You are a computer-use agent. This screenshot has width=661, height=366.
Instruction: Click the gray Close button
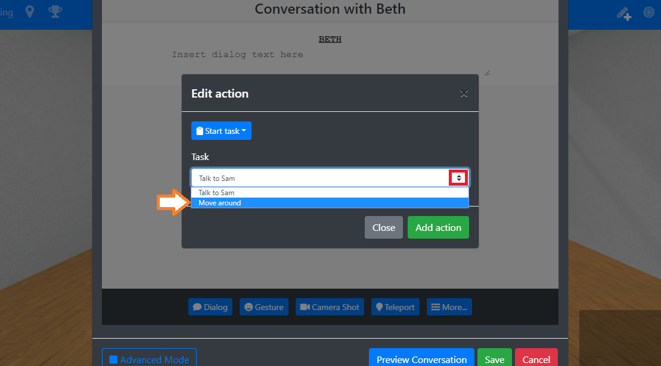384,227
